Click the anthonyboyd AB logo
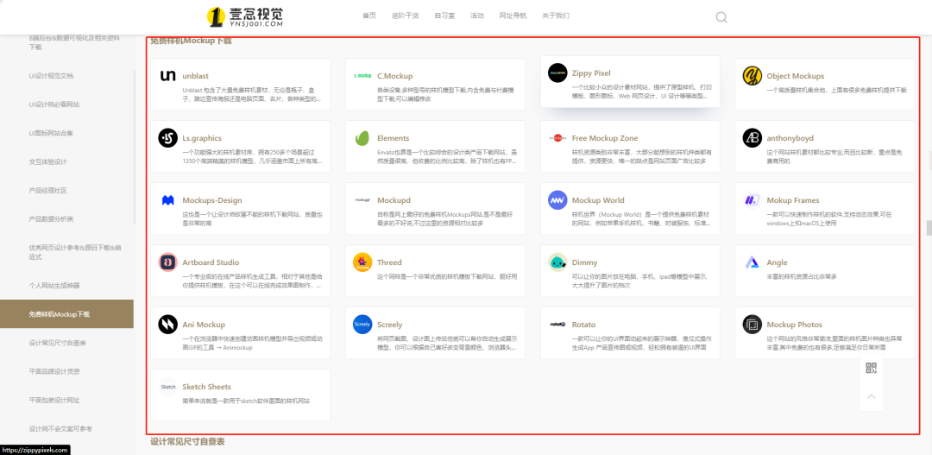 [x=752, y=138]
